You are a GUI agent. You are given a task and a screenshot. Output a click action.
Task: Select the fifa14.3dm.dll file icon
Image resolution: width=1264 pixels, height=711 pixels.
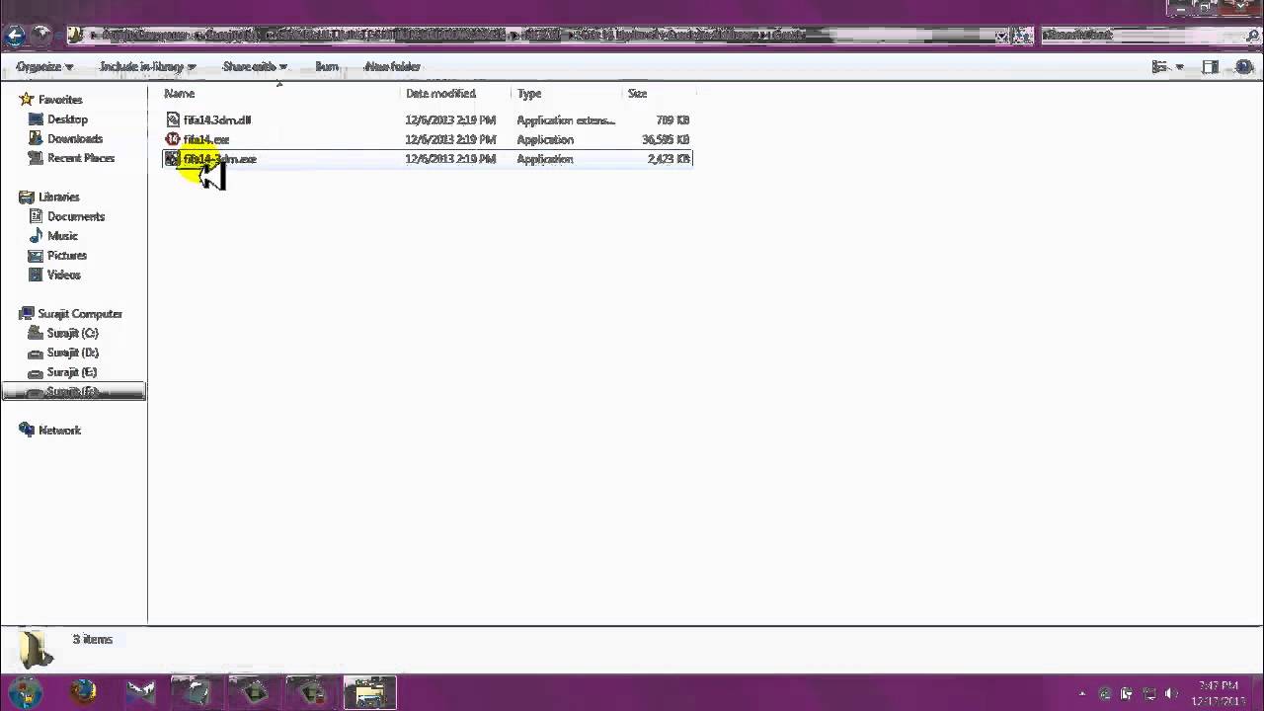pos(173,119)
